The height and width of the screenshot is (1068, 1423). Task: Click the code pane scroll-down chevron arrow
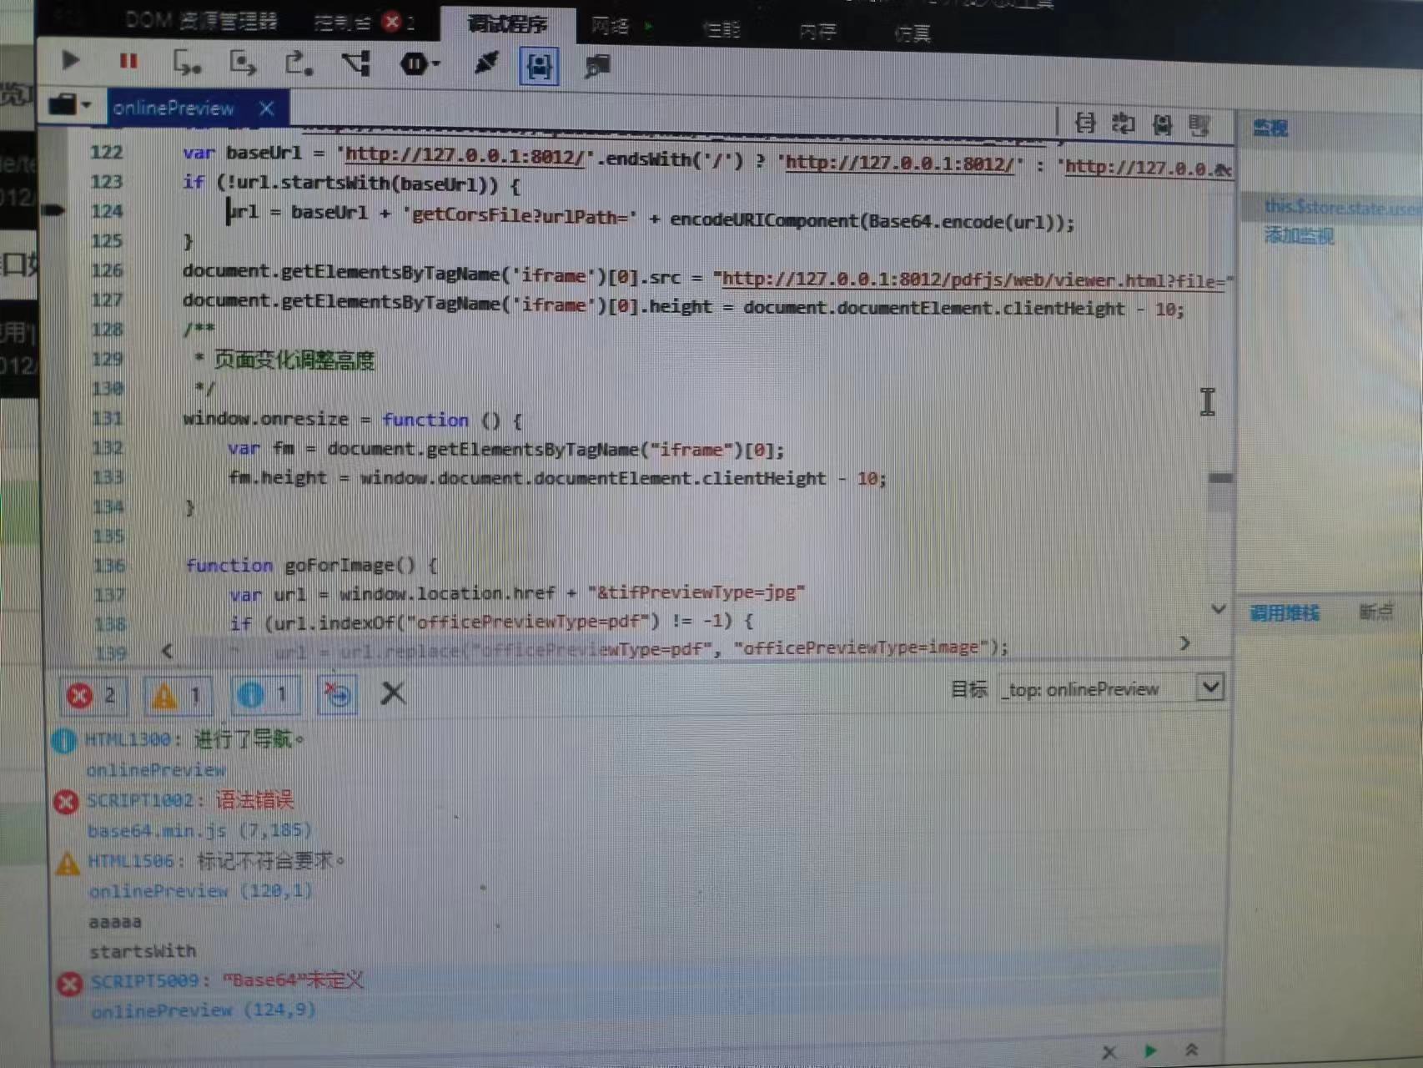(x=1219, y=609)
